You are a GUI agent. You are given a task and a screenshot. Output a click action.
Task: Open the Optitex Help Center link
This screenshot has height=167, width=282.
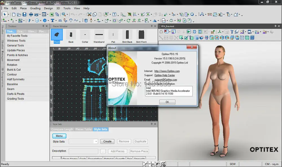click(164, 75)
